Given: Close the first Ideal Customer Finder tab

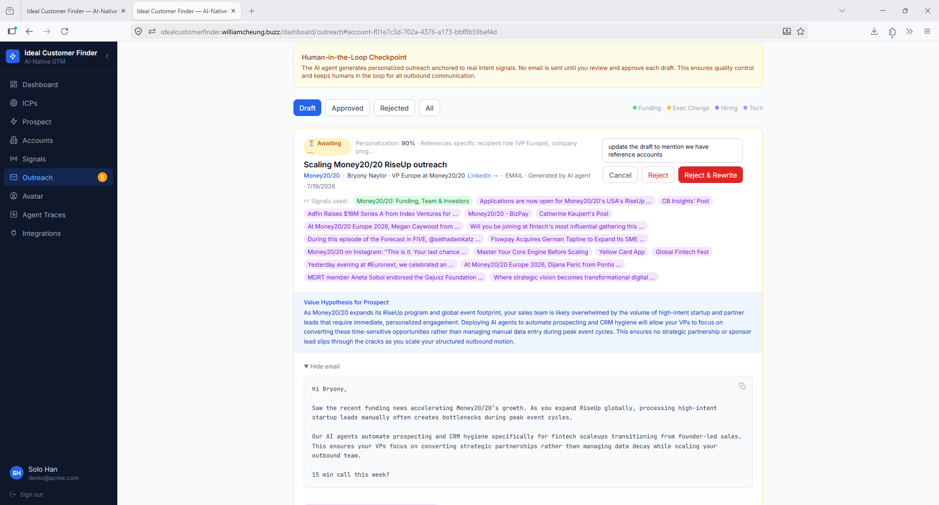Looking at the screenshot, I should click(123, 11).
